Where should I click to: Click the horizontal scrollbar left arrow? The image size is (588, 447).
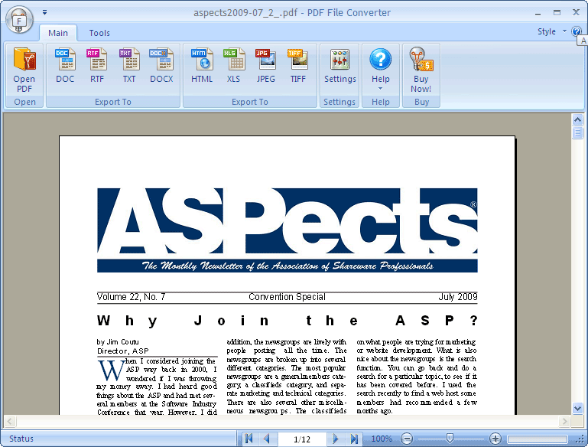point(10,422)
